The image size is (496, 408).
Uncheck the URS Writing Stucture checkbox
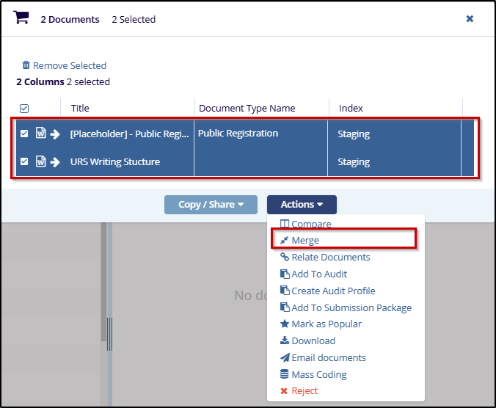point(24,161)
